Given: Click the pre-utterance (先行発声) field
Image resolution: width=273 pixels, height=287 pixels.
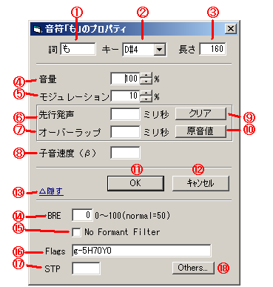Looking at the screenshot, I should click(125, 114).
